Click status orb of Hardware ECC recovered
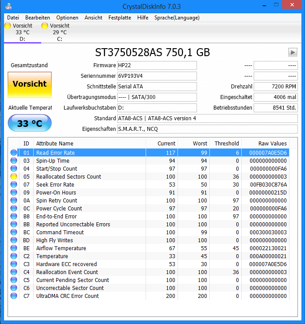The height and width of the screenshot is (324, 305). (14, 264)
